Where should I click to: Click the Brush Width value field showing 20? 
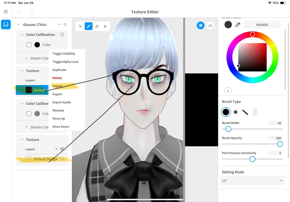pos(276,123)
